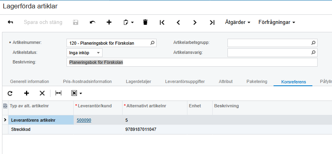Click the undo arrow icon
Image resolution: width=332 pixels, height=154 pixels.
point(93,22)
